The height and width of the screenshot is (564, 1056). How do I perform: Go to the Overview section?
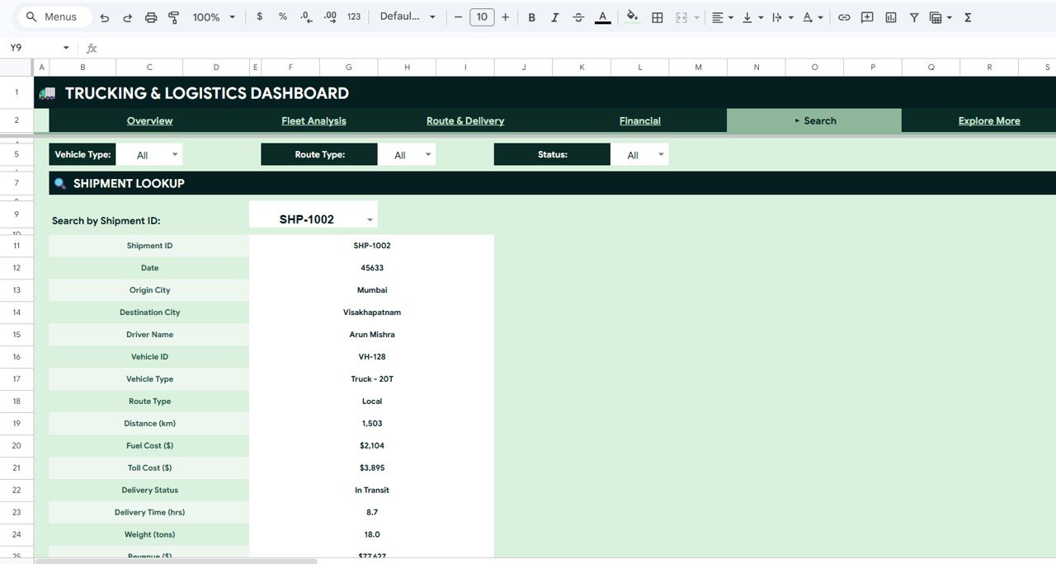point(149,120)
